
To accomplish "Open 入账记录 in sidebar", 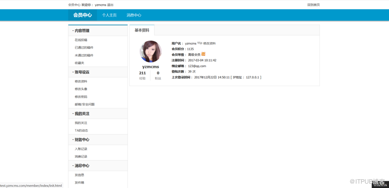I will tap(81, 149).
